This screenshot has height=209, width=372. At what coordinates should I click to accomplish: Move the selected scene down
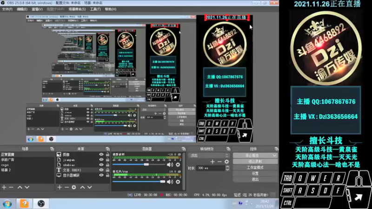[27, 187]
